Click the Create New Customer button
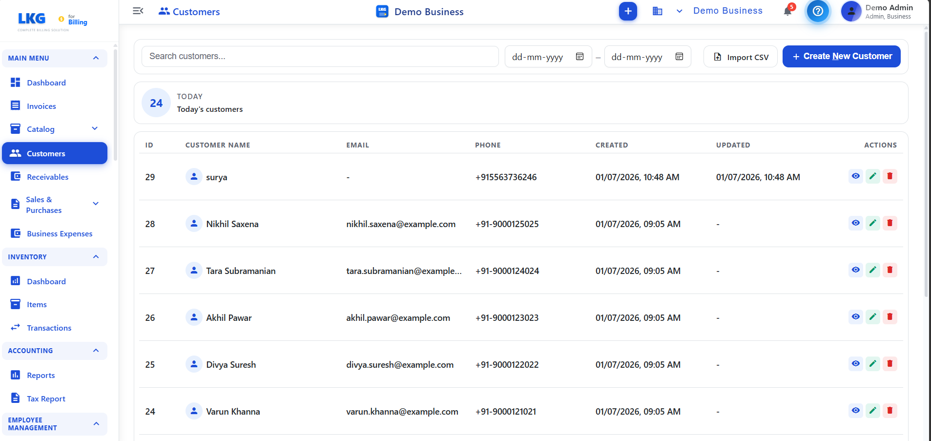The height and width of the screenshot is (441, 931). [x=841, y=56]
